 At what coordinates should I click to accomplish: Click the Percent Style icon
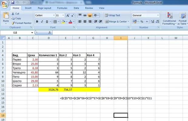[x=142, y=22]
